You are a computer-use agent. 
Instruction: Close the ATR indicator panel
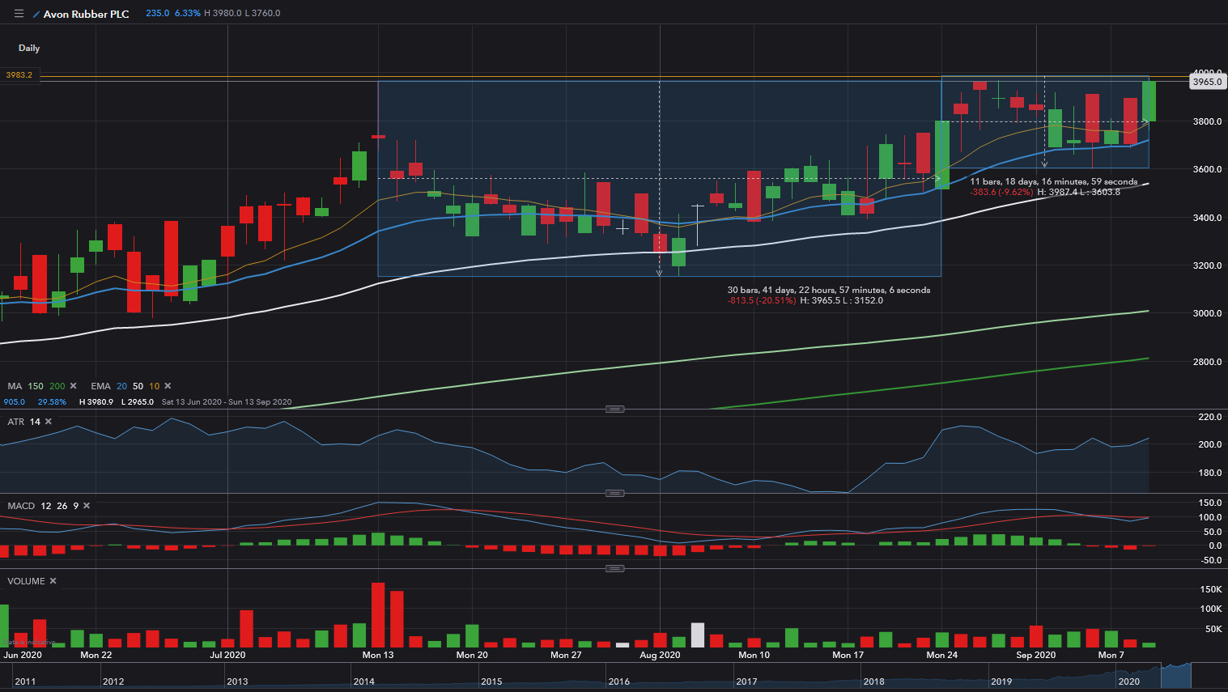[49, 422]
